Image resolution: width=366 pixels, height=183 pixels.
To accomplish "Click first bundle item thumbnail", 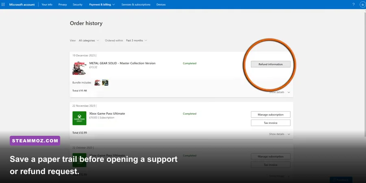I will (x=97, y=83).
